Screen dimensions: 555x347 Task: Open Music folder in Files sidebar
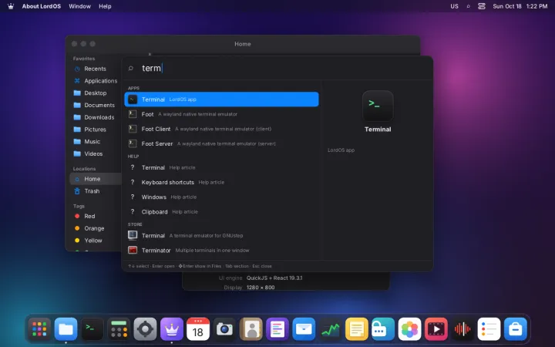96,142
